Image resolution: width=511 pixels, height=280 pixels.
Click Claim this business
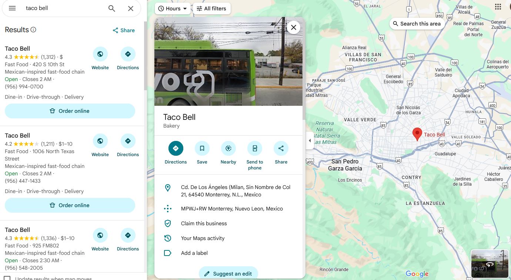204,223
